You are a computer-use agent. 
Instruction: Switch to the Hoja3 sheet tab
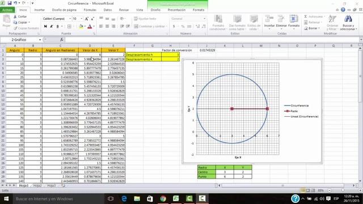coord(52,185)
